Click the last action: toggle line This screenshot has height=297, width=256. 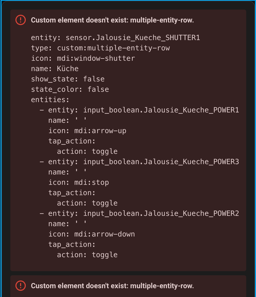[x=87, y=255]
